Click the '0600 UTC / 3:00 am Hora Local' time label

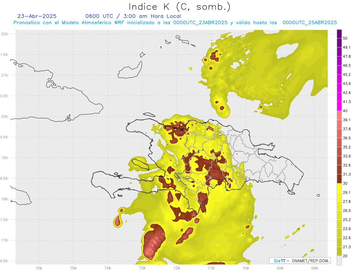tap(133, 16)
